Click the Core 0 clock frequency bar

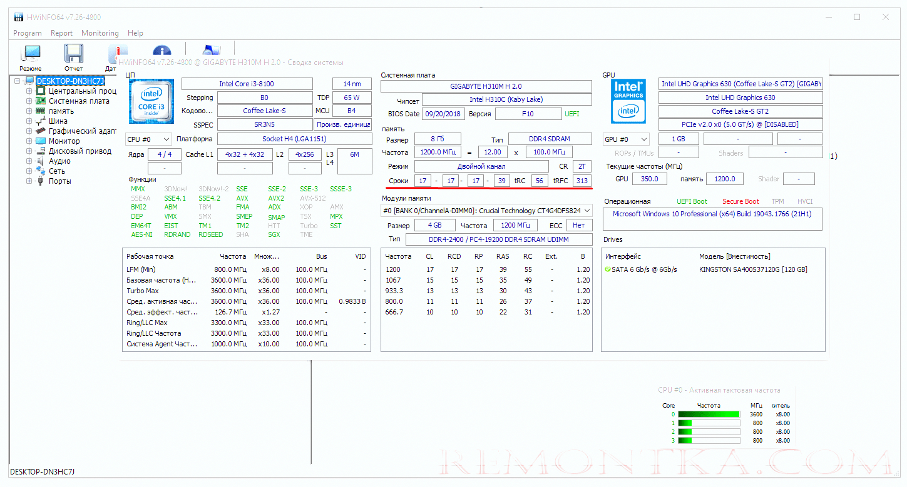[x=709, y=414]
